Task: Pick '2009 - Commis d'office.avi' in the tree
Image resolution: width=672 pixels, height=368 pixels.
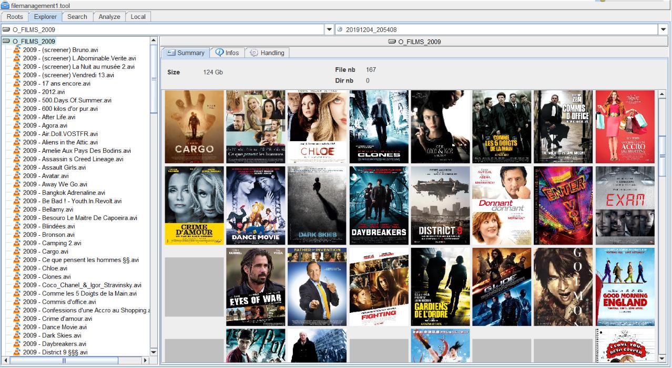Action: click(59, 302)
